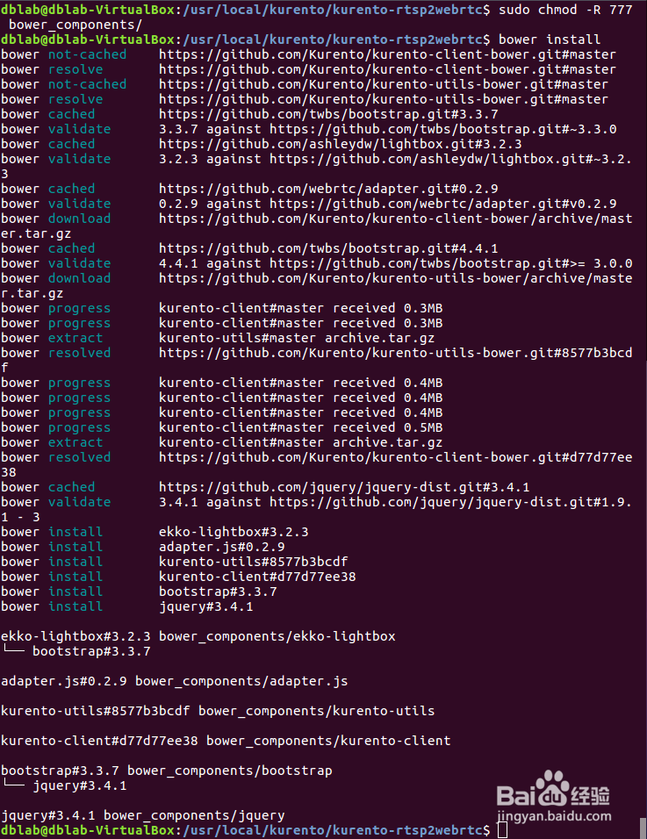Select the jquery#3.4.1 child under bootstrap
647x839 pixels.
(80, 786)
